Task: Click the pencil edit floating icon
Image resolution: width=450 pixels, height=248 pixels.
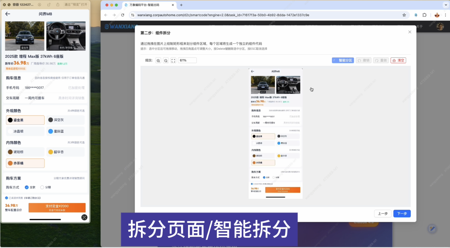Action: pos(432,229)
